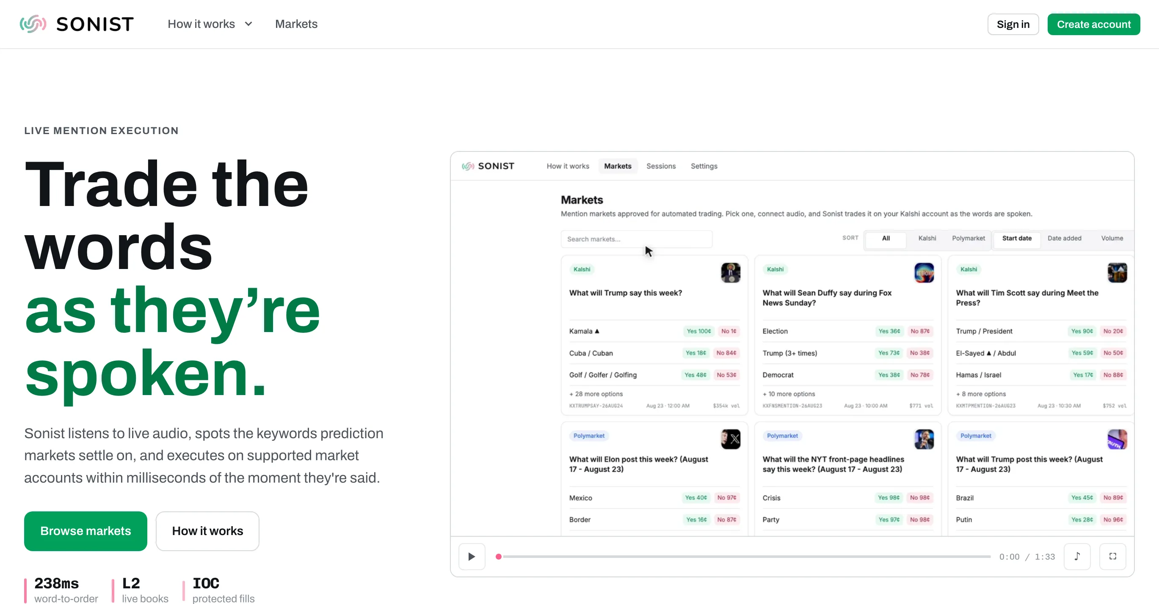The height and width of the screenshot is (604, 1159).
Task: Enter fullscreen for the demo video
Action: pyautogui.click(x=1112, y=556)
